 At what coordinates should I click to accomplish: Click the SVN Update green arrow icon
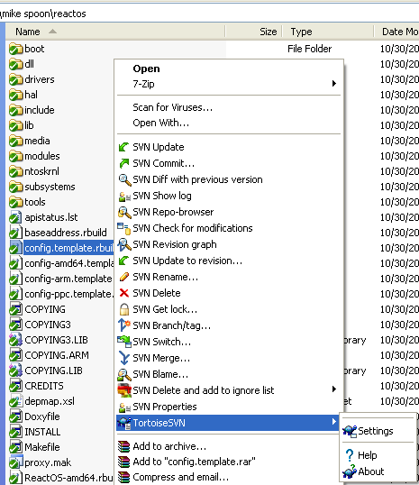tap(124, 147)
